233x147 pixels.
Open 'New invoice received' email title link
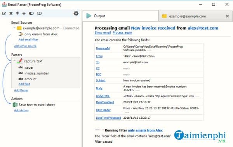point(153,28)
